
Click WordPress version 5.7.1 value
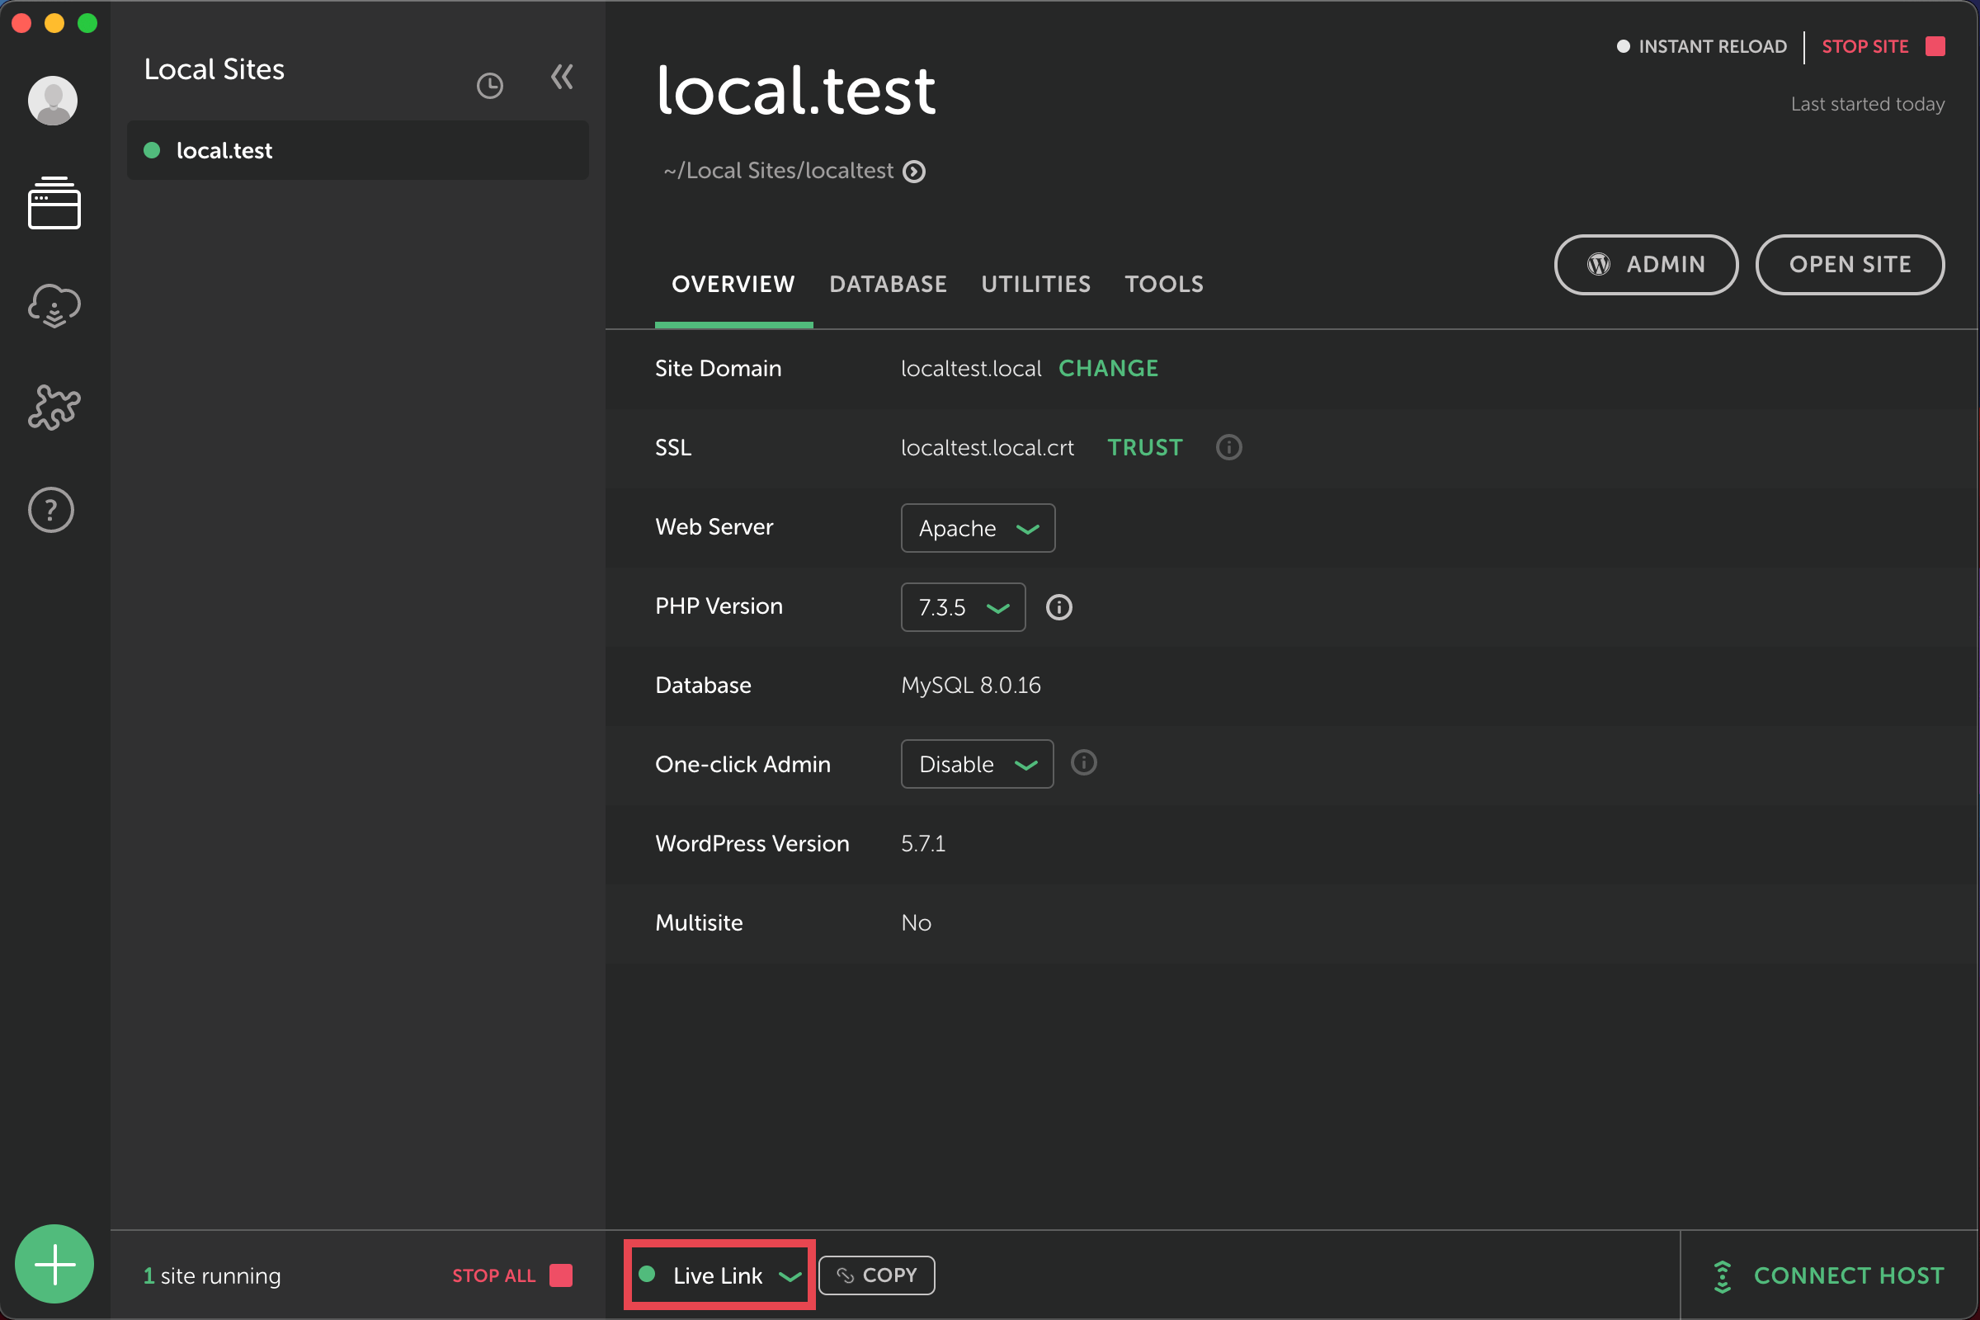[x=922, y=843]
